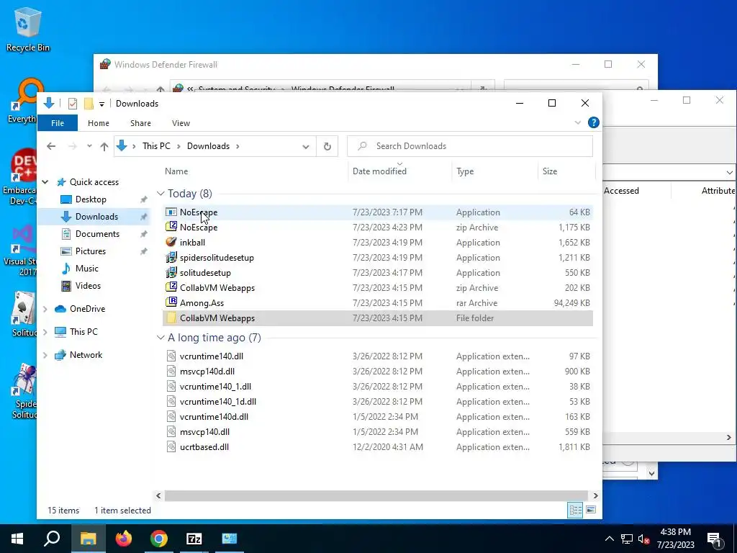The height and width of the screenshot is (553, 737).
Task: Select vcruntime140.dll file
Action: tap(211, 356)
